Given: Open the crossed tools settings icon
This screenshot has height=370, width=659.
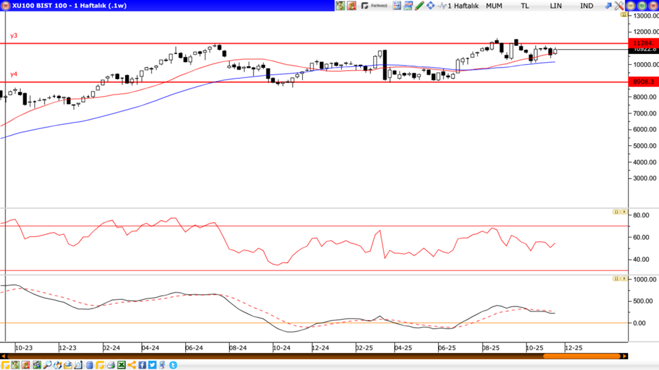Looking at the screenshot, I should pos(618,5).
